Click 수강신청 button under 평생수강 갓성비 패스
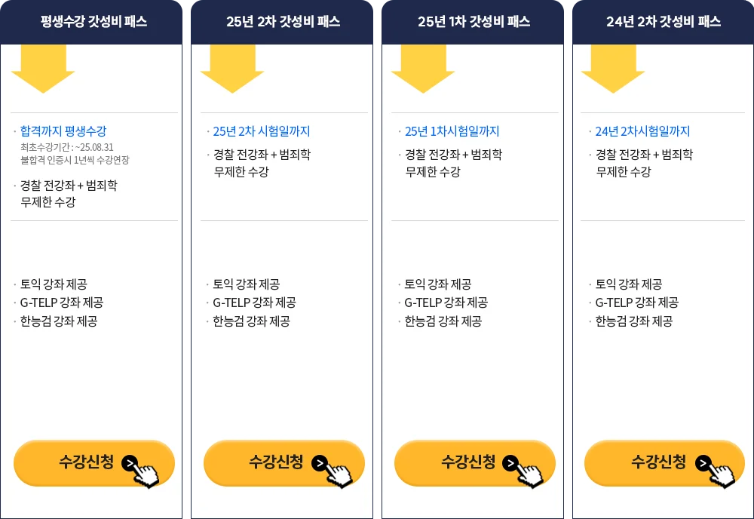 [93, 462]
